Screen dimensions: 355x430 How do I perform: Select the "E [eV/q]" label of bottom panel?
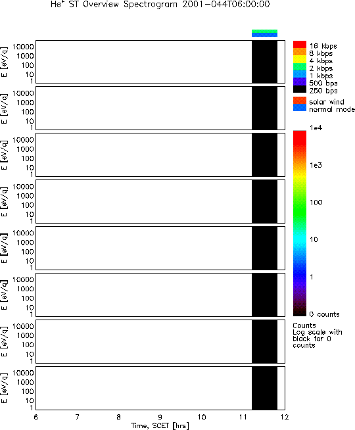click(x=4, y=388)
